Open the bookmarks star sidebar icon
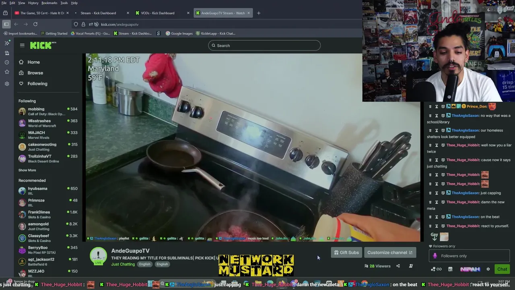 click(x=7, y=72)
